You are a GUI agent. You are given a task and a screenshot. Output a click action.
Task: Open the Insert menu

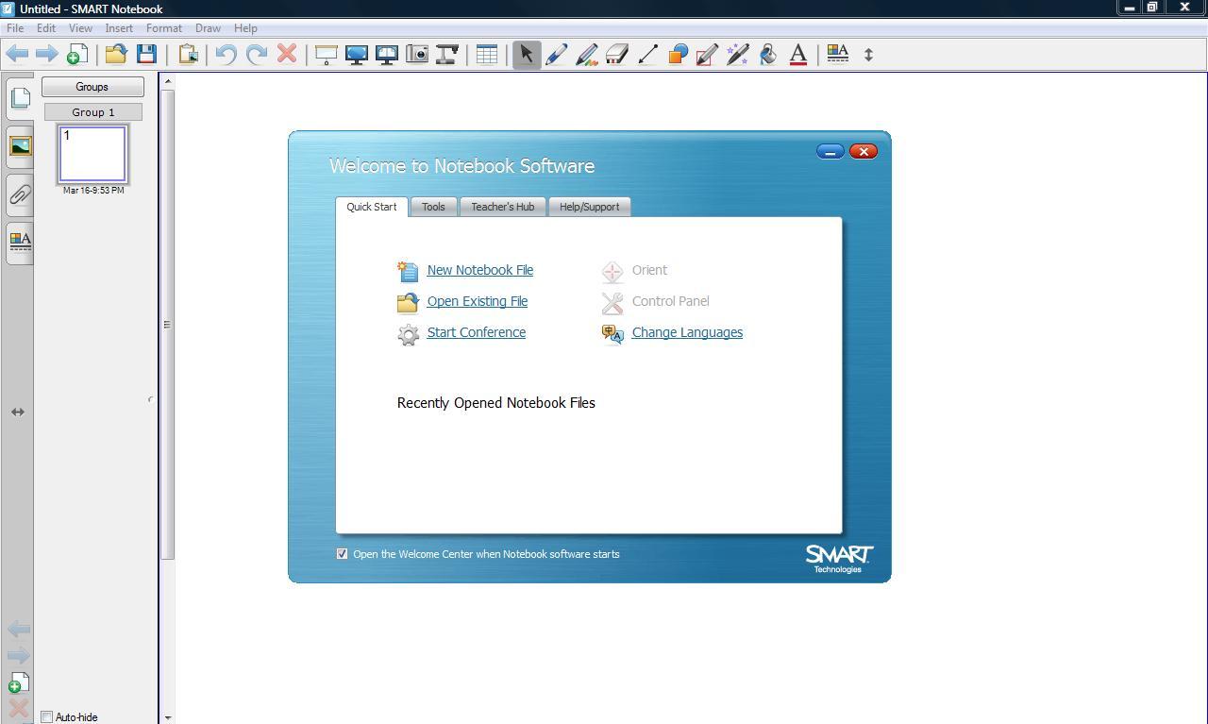click(x=119, y=28)
